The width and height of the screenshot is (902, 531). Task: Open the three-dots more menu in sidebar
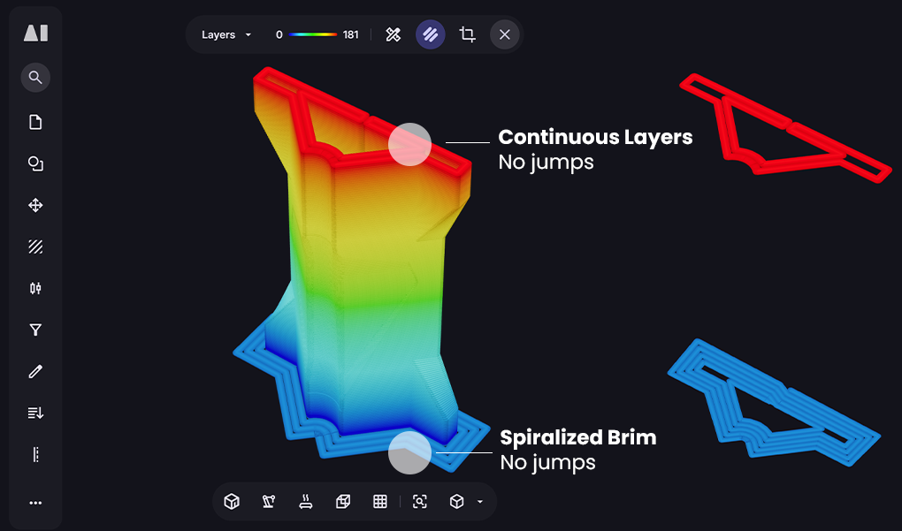(x=35, y=503)
